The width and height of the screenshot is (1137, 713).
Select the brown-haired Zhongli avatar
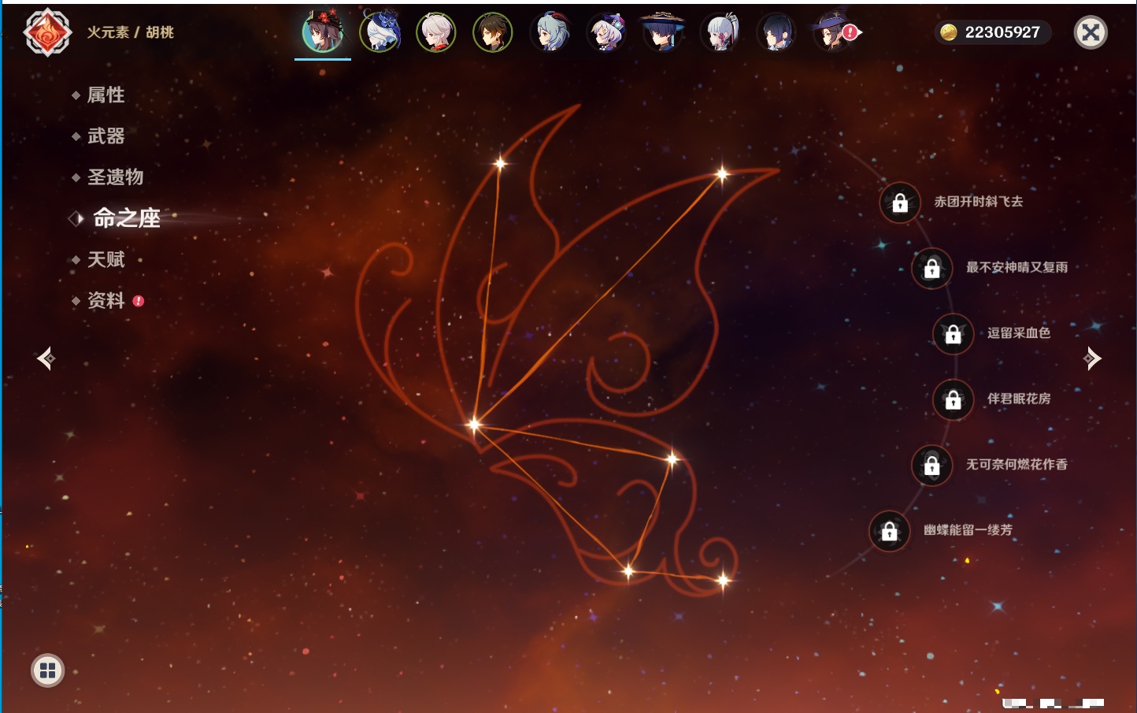[x=493, y=32]
